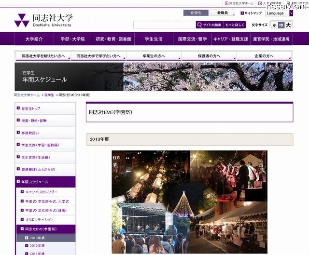This screenshot has width=309, height=255.
Task: Expand 卒業生の方へ menu
Action: pos(154,56)
